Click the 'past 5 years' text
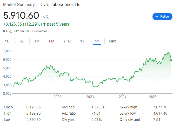This screenshot has width=180, height=126. [58, 24]
